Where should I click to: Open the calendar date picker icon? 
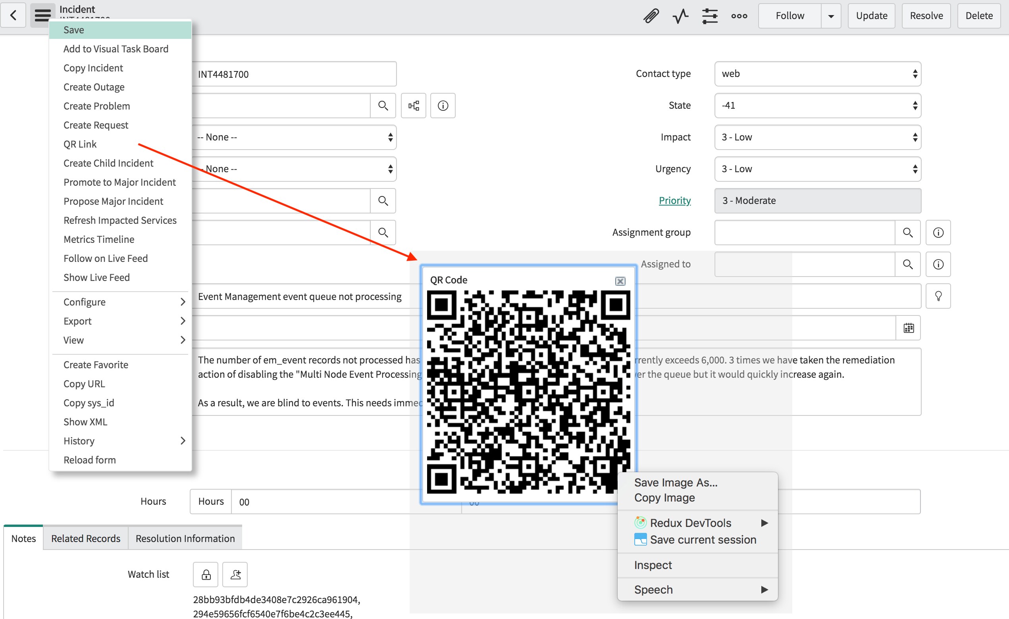[x=909, y=327]
